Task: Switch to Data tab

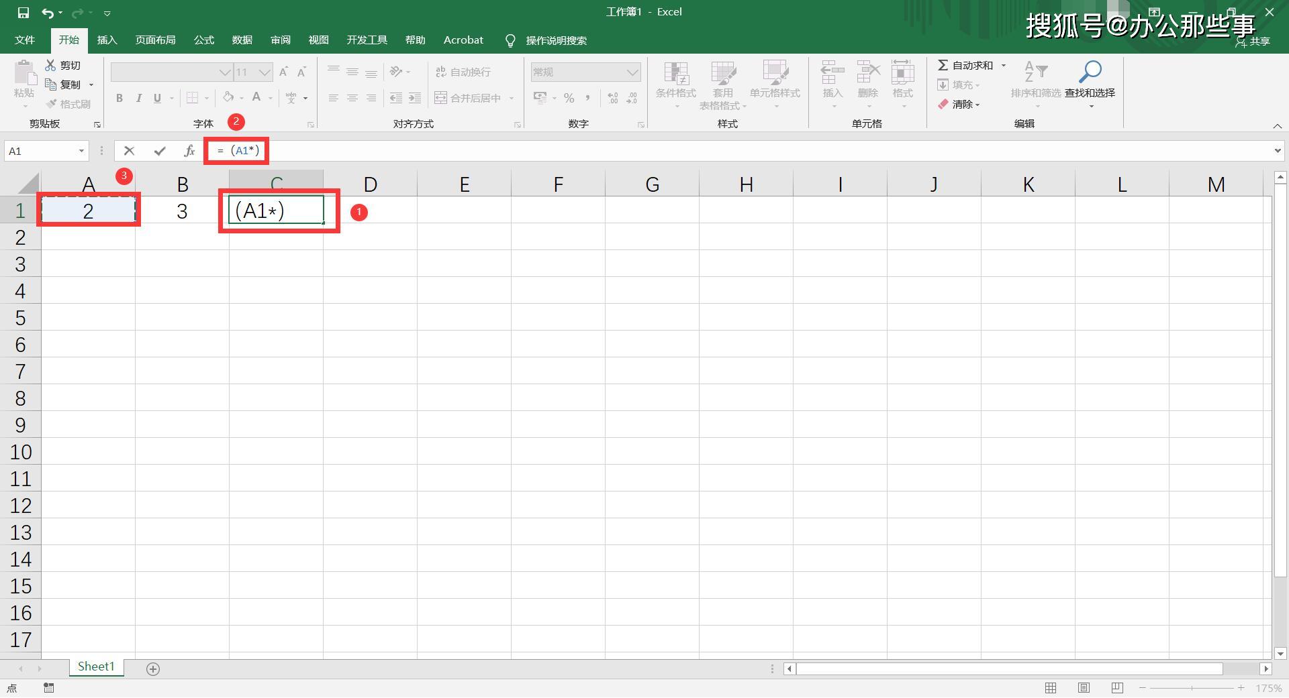Action: tap(242, 40)
